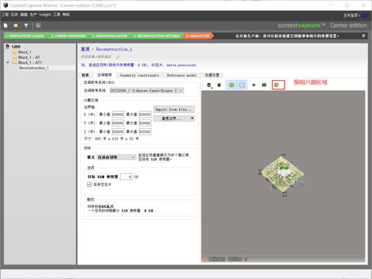Viewport: 372px width, 279px height.
Task: Open the Insight menu
Action: tap(45, 15)
